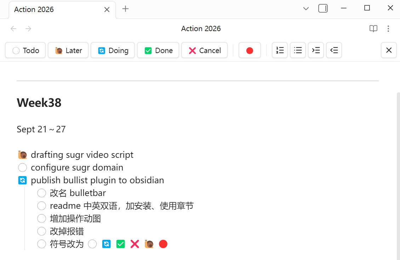Image resolution: width=400 pixels, height=260 pixels.
Task: Apply numbered list formatting
Action: [280, 50]
